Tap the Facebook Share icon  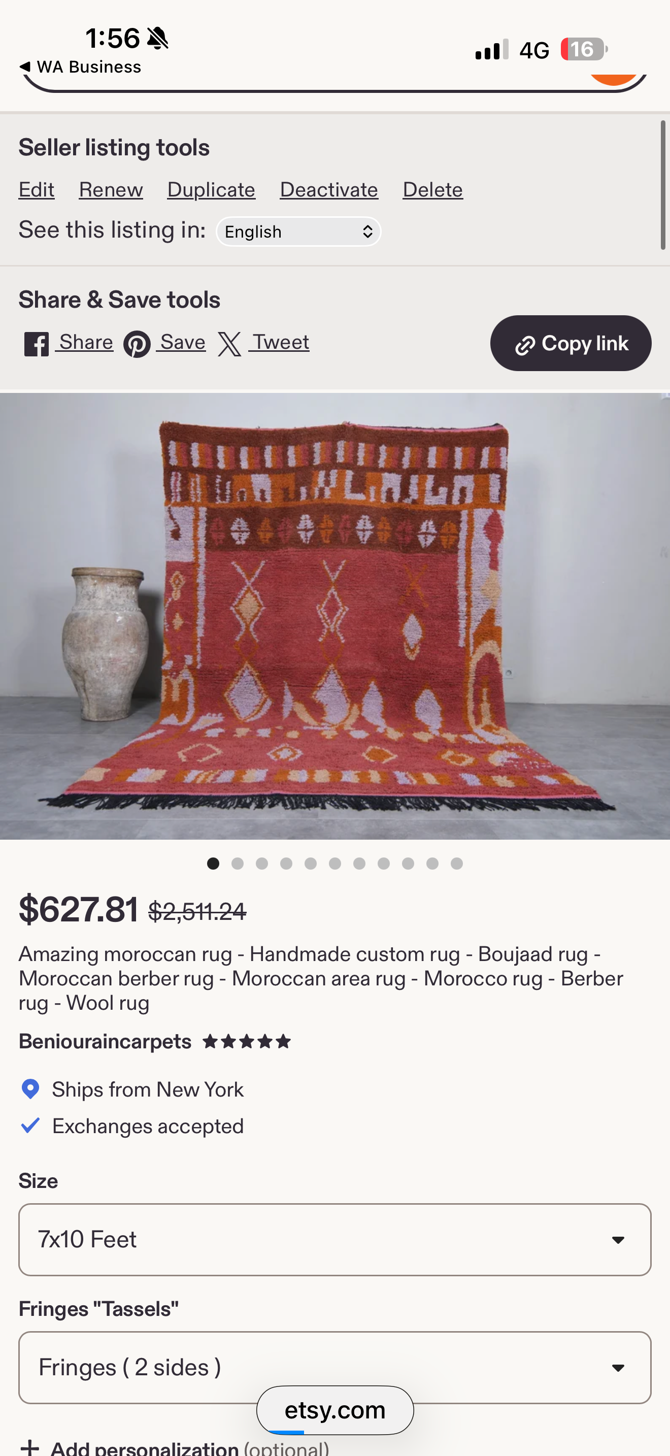tap(36, 344)
